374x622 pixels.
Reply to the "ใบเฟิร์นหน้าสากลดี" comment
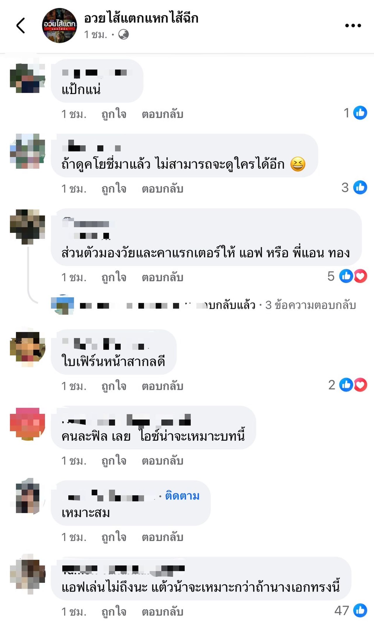coord(162,386)
